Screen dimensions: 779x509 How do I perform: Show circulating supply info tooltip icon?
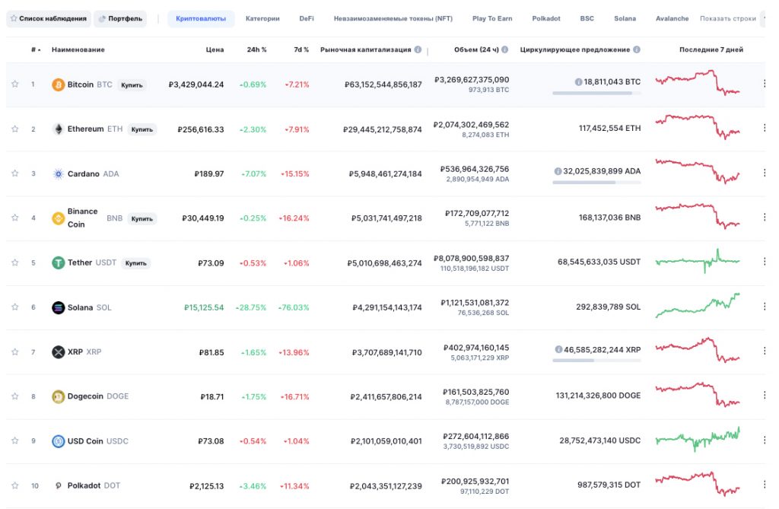(637, 49)
